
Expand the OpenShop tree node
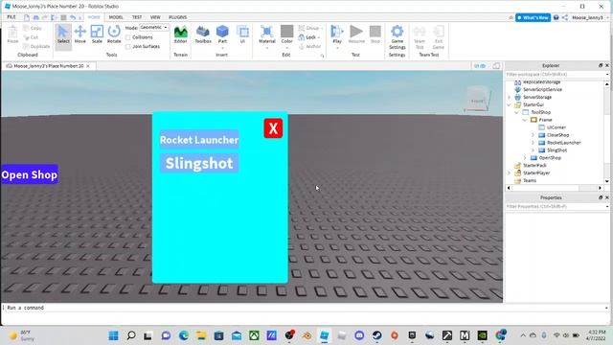click(x=525, y=157)
